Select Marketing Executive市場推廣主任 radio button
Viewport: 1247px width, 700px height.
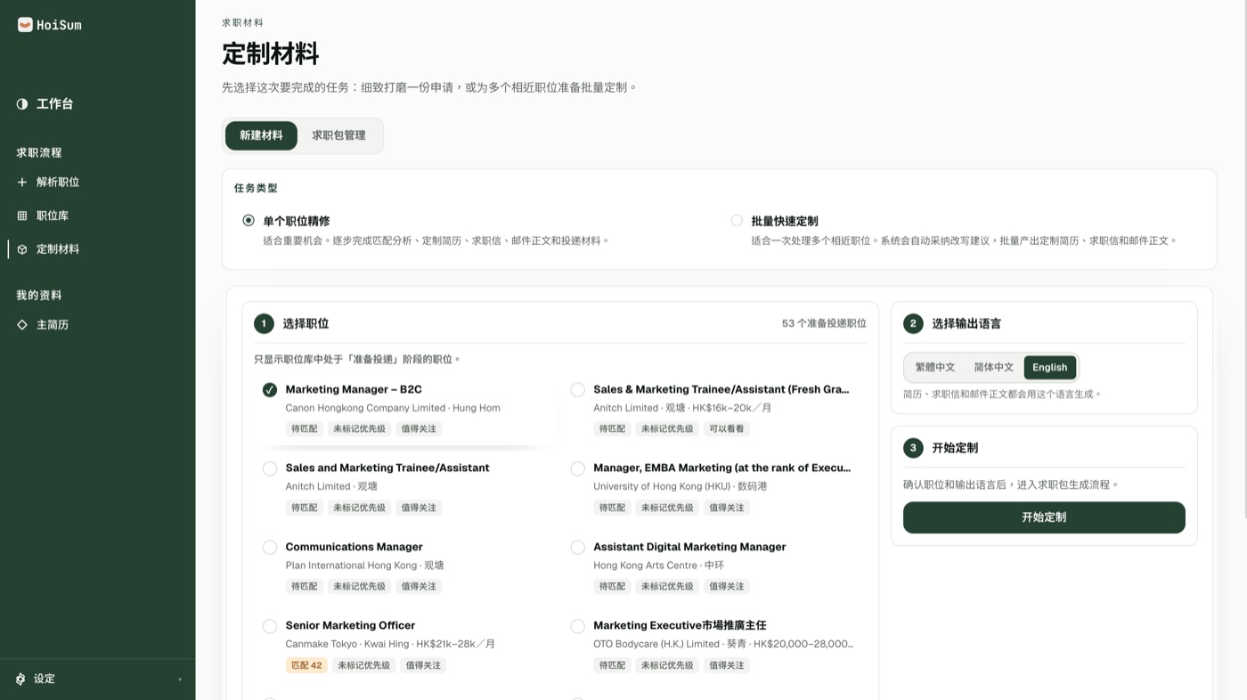578,626
